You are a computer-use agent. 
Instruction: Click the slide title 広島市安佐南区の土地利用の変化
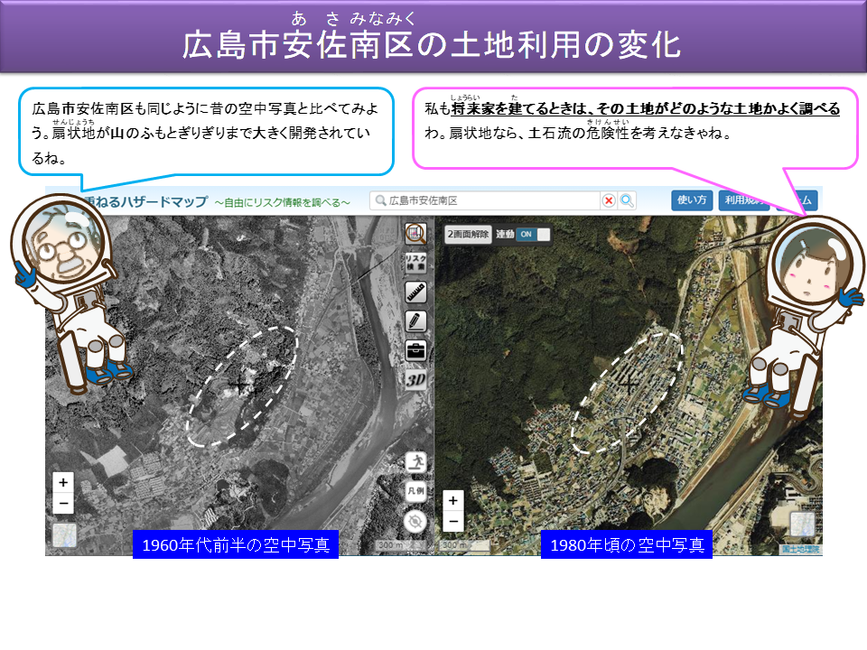[x=432, y=45]
